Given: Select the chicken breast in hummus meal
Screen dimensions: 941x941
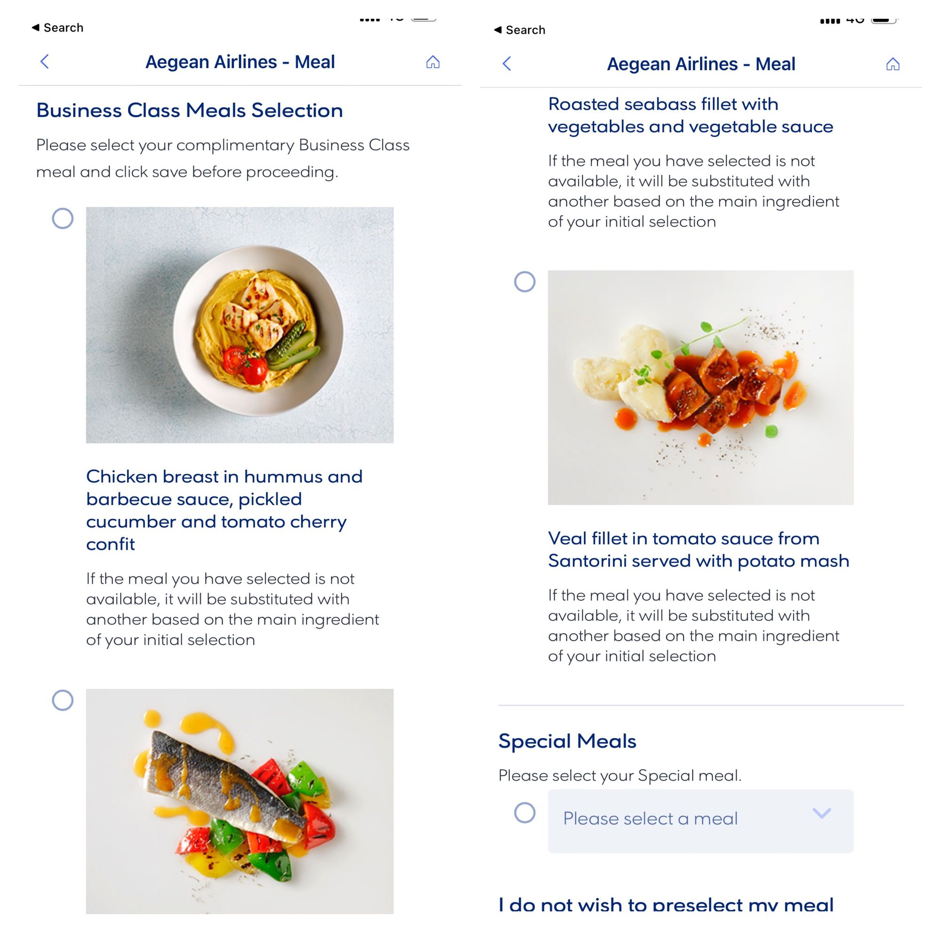Looking at the screenshot, I should pos(63,219).
